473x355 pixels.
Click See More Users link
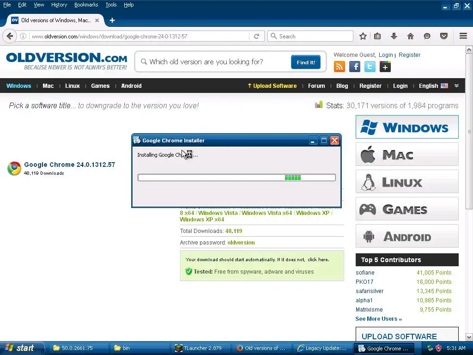(379, 319)
